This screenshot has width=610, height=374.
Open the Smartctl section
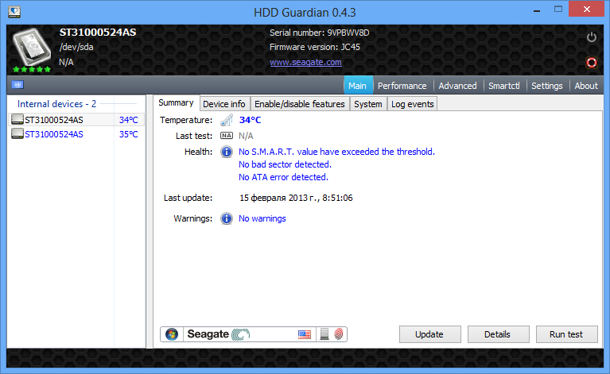tap(503, 86)
